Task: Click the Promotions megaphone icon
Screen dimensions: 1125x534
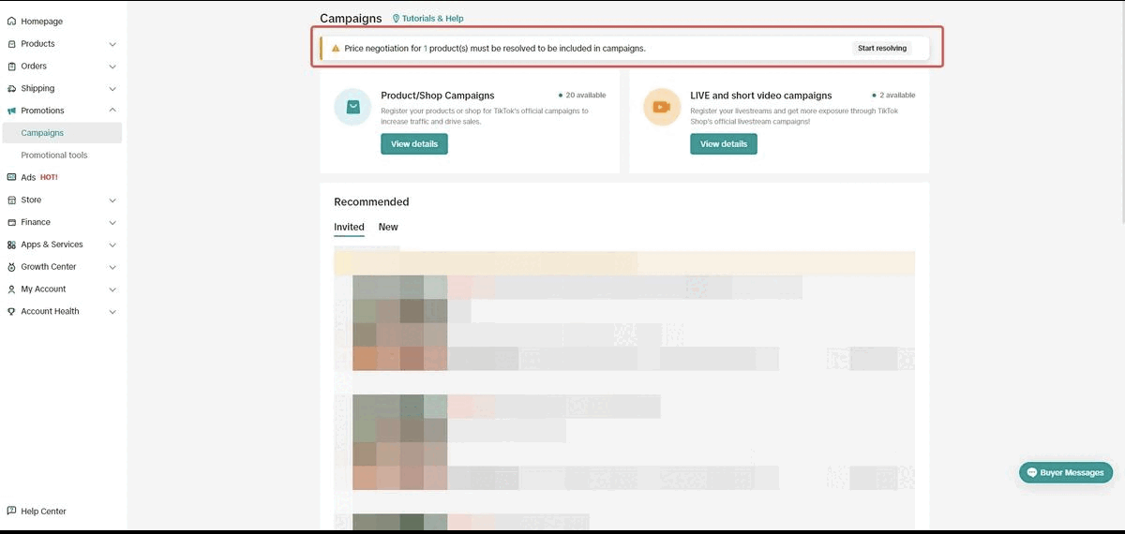Action: [11, 111]
